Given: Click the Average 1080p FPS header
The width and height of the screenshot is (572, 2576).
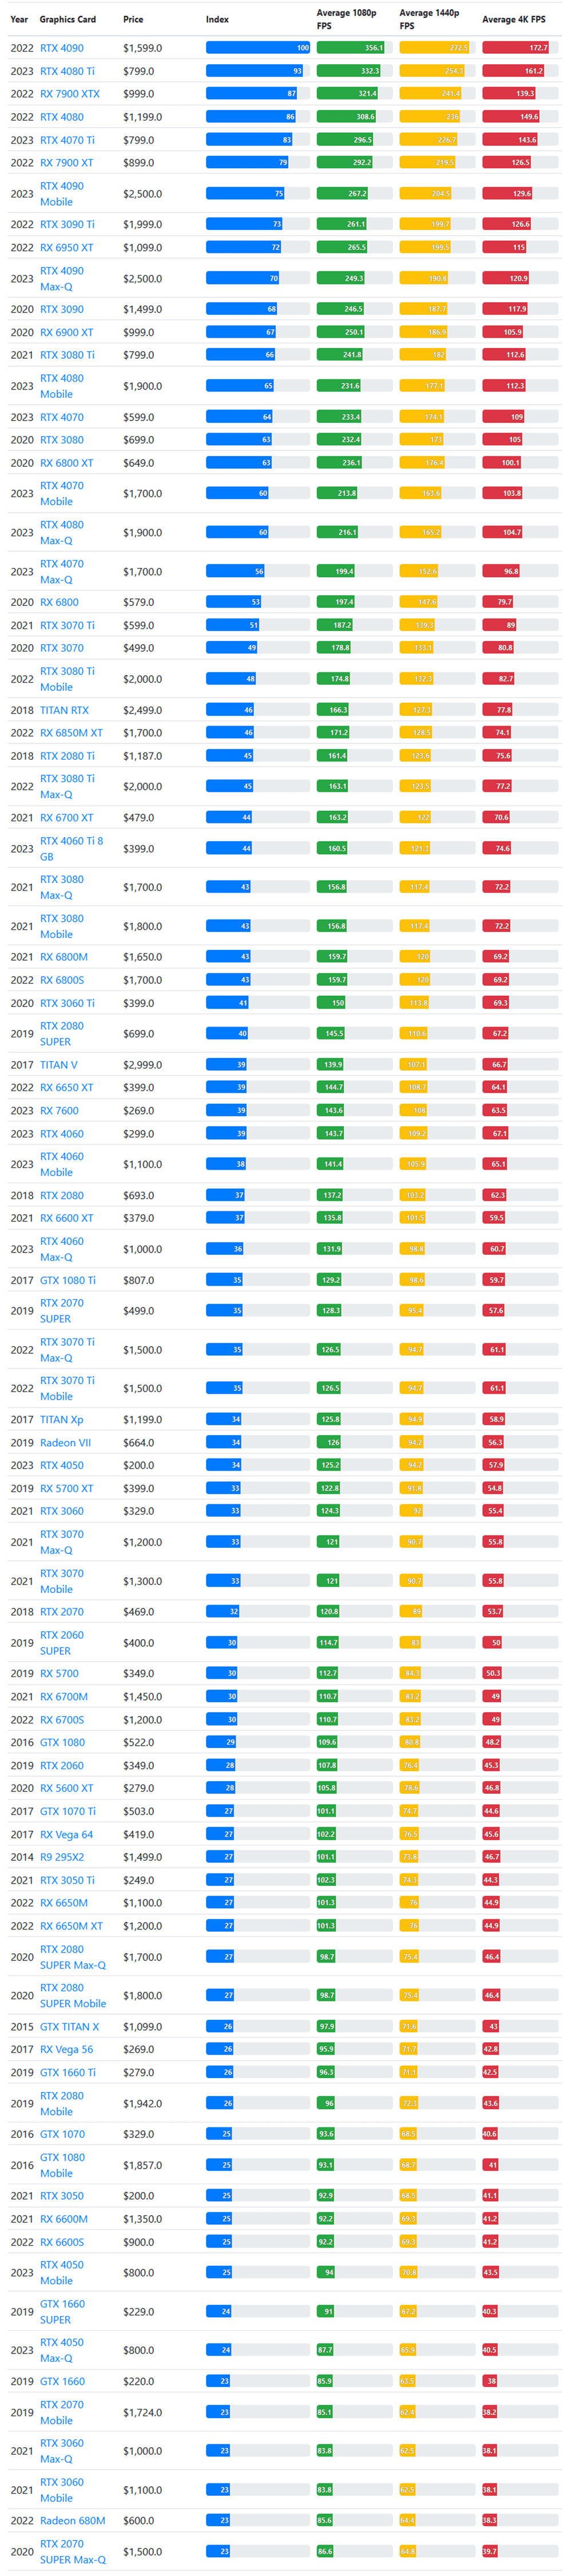Looking at the screenshot, I should (x=346, y=19).
